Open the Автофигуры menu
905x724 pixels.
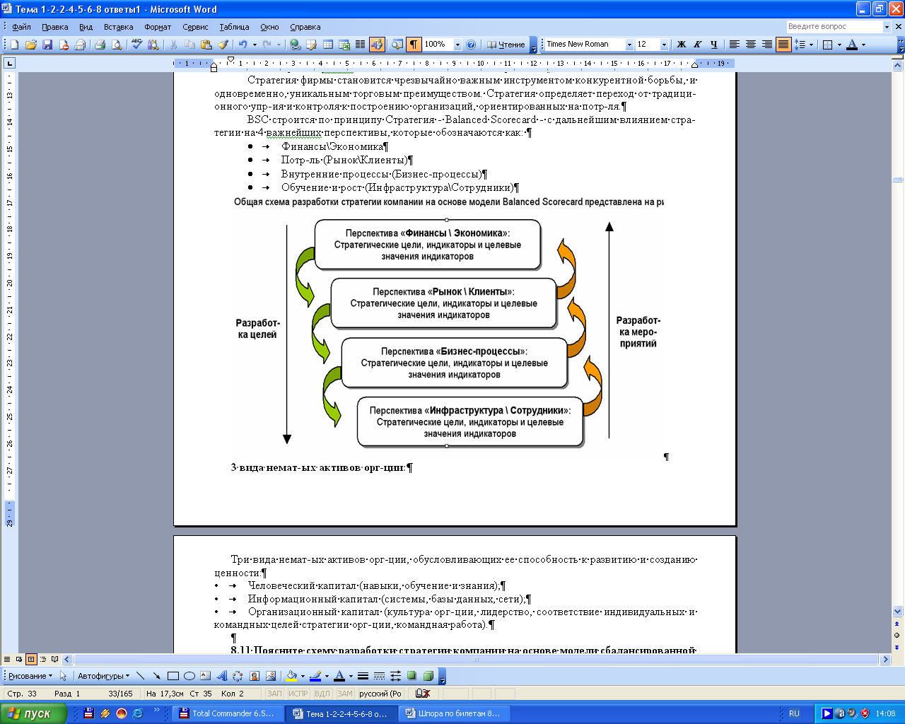click(103, 676)
